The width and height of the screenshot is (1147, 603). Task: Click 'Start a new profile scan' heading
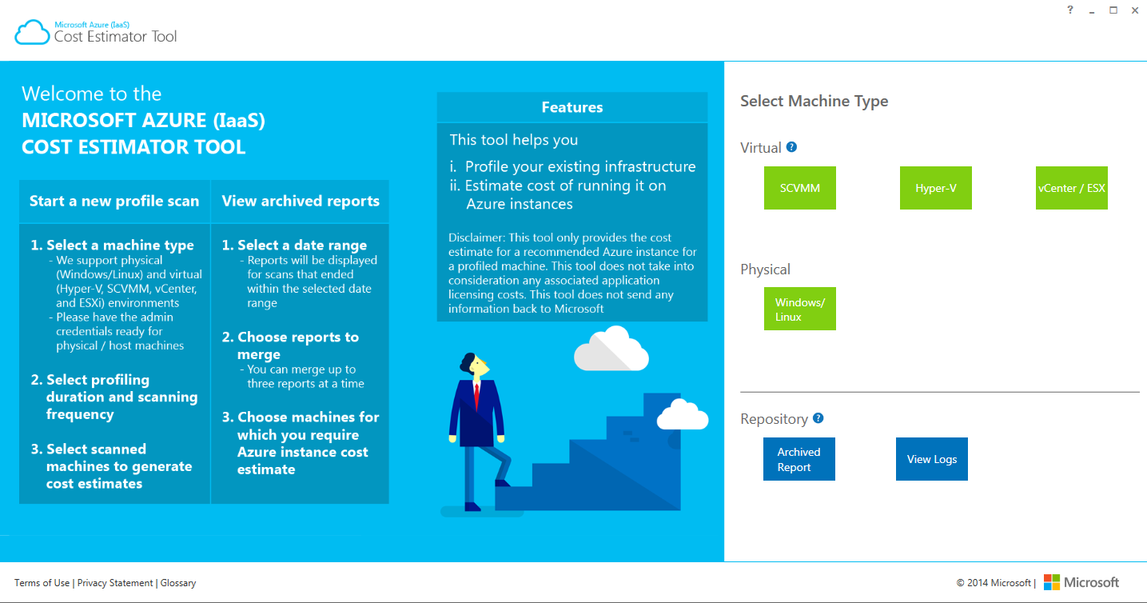tap(114, 201)
